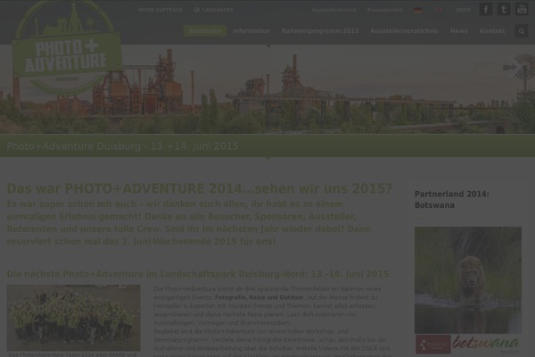Open the Information menu
The image size is (535, 357).
click(251, 31)
